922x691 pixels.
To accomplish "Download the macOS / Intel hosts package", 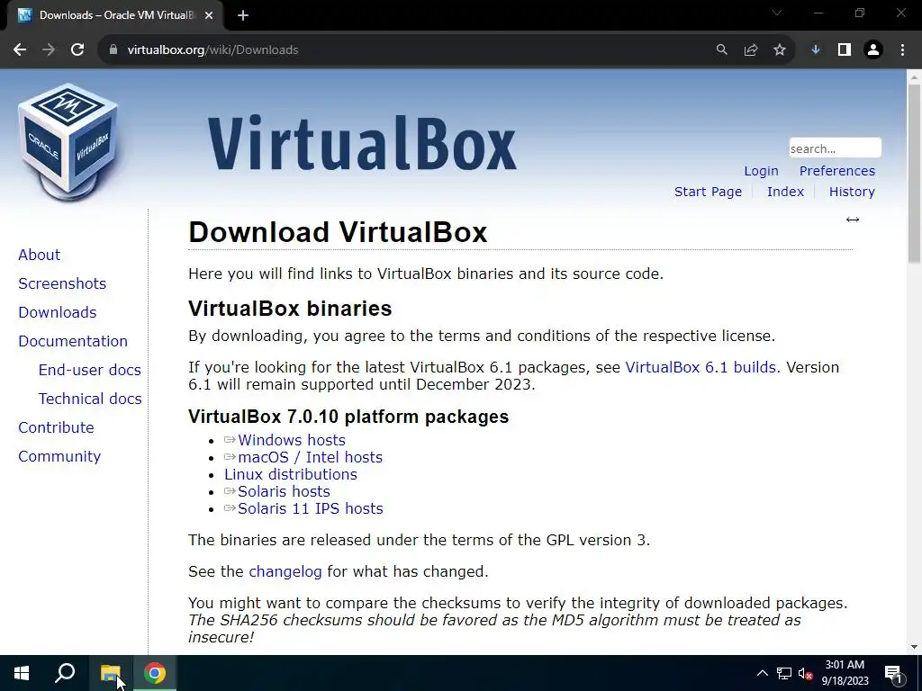I will (310, 457).
